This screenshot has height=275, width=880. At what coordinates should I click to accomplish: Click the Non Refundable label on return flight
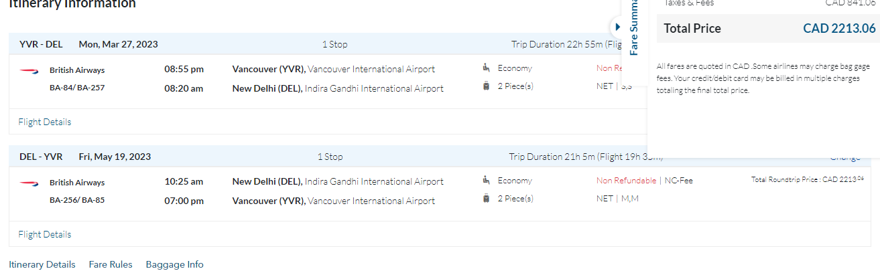[x=627, y=181]
